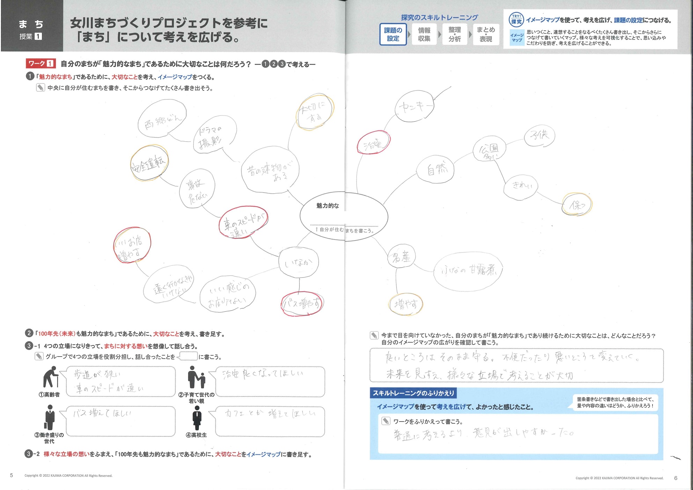This screenshot has width=693, height=490.
Task: Click the arrow between 整理分析 and まとめ表現
Action: (x=470, y=35)
